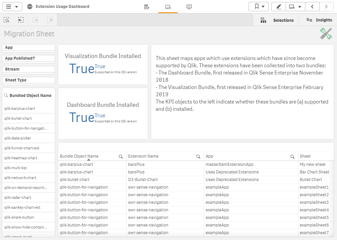Click the Dashboard Bundle Installed KPI
The width and height of the screenshot is (337, 240).
point(103,113)
